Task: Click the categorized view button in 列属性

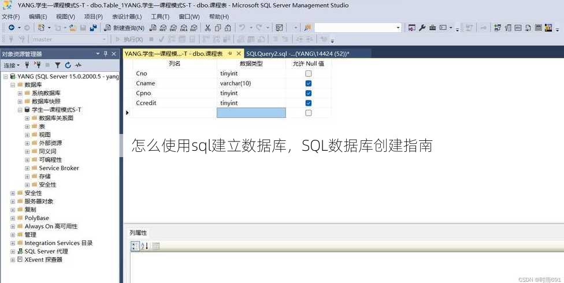Action: (135, 246)
